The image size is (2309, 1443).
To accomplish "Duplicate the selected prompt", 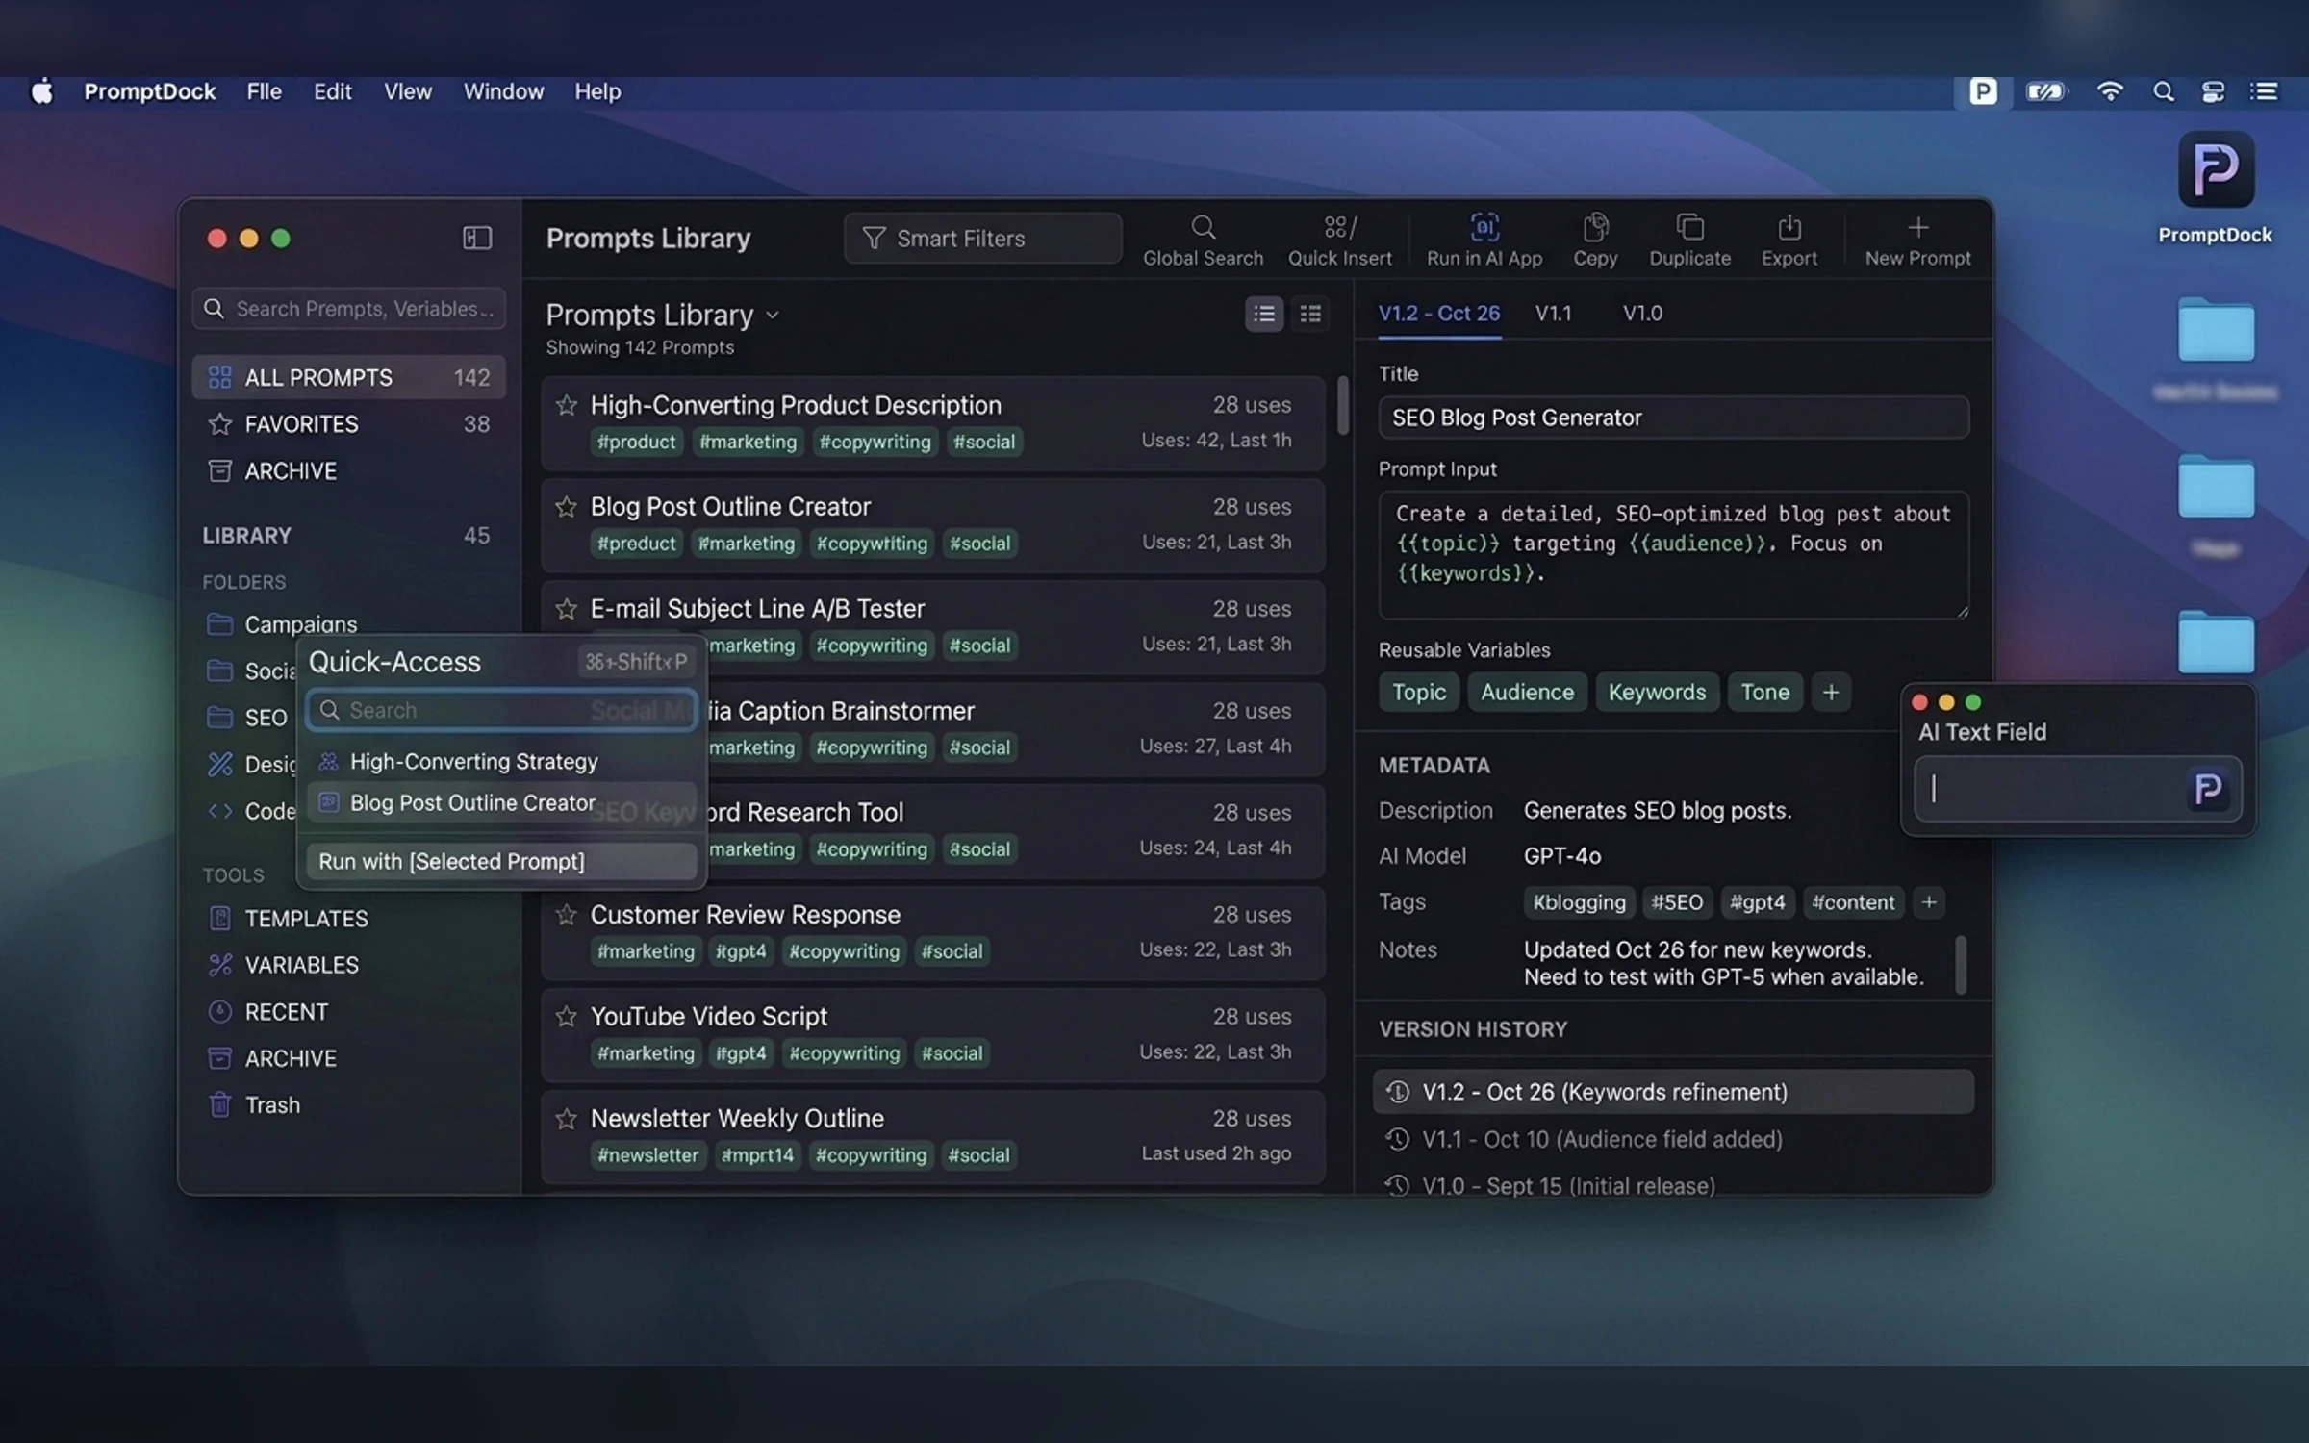I will (1689, 240).
